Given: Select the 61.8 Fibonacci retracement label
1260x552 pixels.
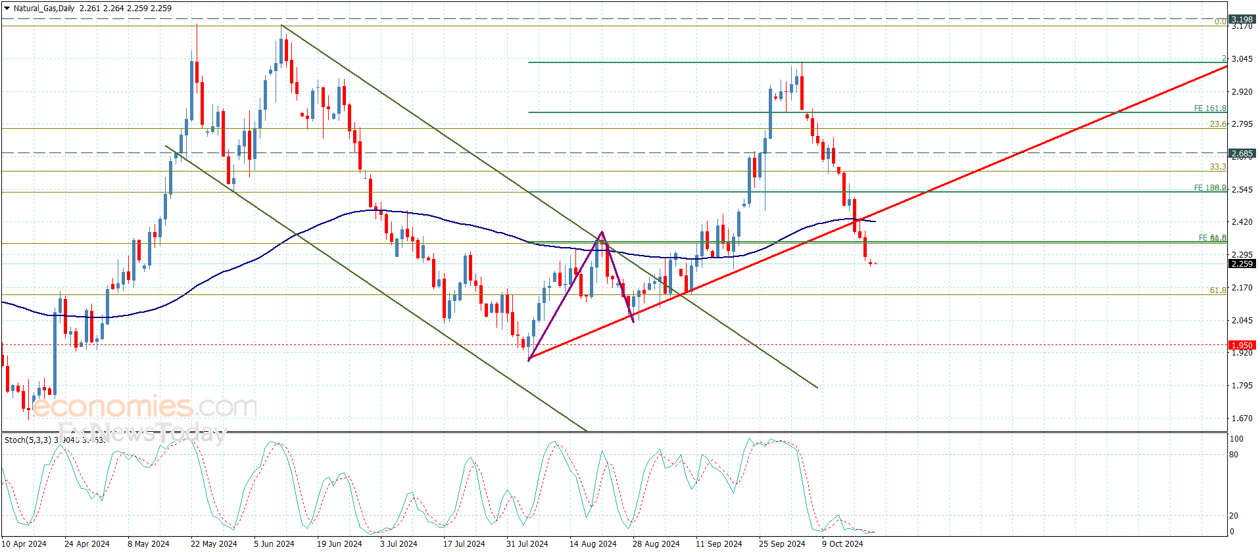Looking at the screenshot, I should pos(1218,290).
